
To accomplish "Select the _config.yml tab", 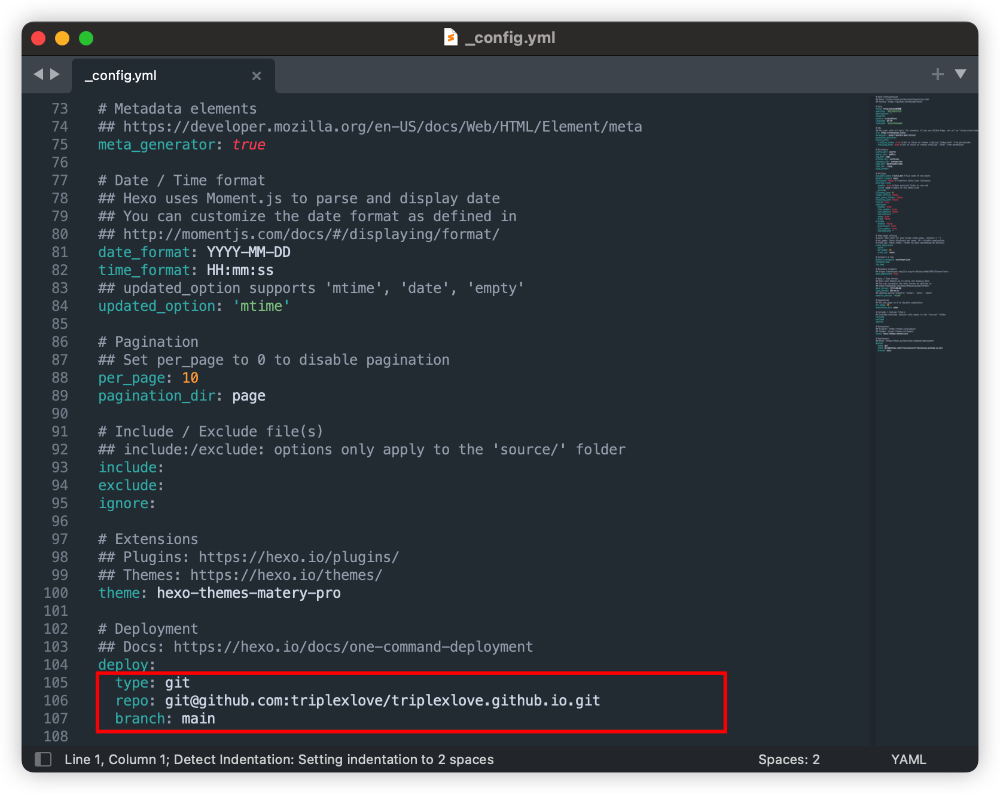I will 173,76.
